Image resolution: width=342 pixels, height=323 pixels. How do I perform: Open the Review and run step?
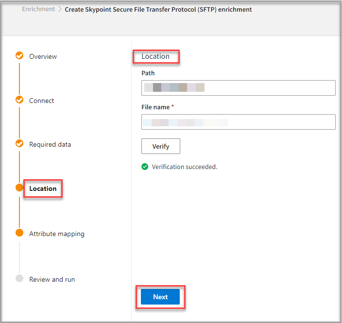point(52,279)
